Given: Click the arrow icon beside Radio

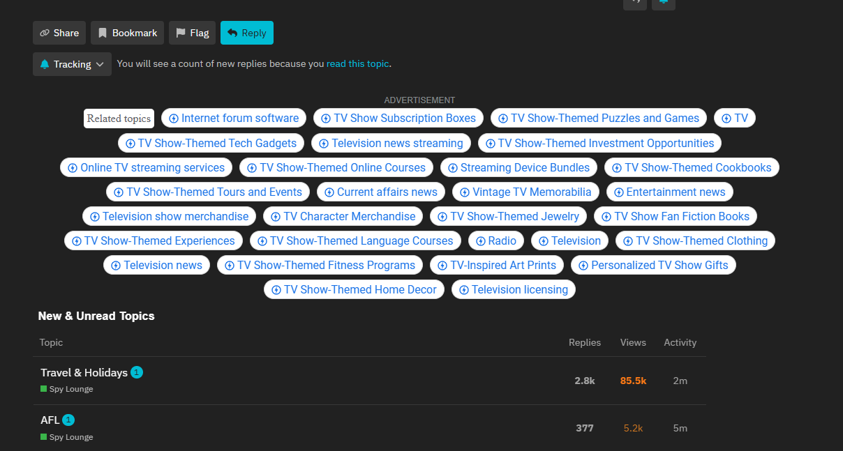Looking at the screenshot, I should pyautogui.click(x=481, y=241).
